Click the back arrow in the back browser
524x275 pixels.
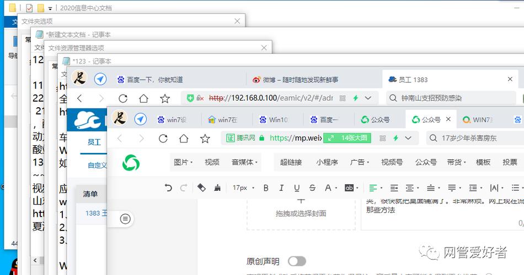[x=79, y=98]
